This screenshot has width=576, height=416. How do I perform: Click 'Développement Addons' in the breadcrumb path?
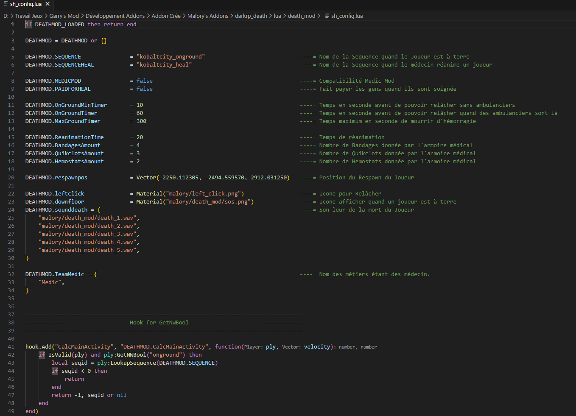[115, 16]
